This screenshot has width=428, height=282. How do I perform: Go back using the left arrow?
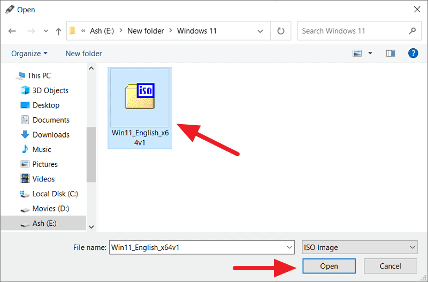12,31
